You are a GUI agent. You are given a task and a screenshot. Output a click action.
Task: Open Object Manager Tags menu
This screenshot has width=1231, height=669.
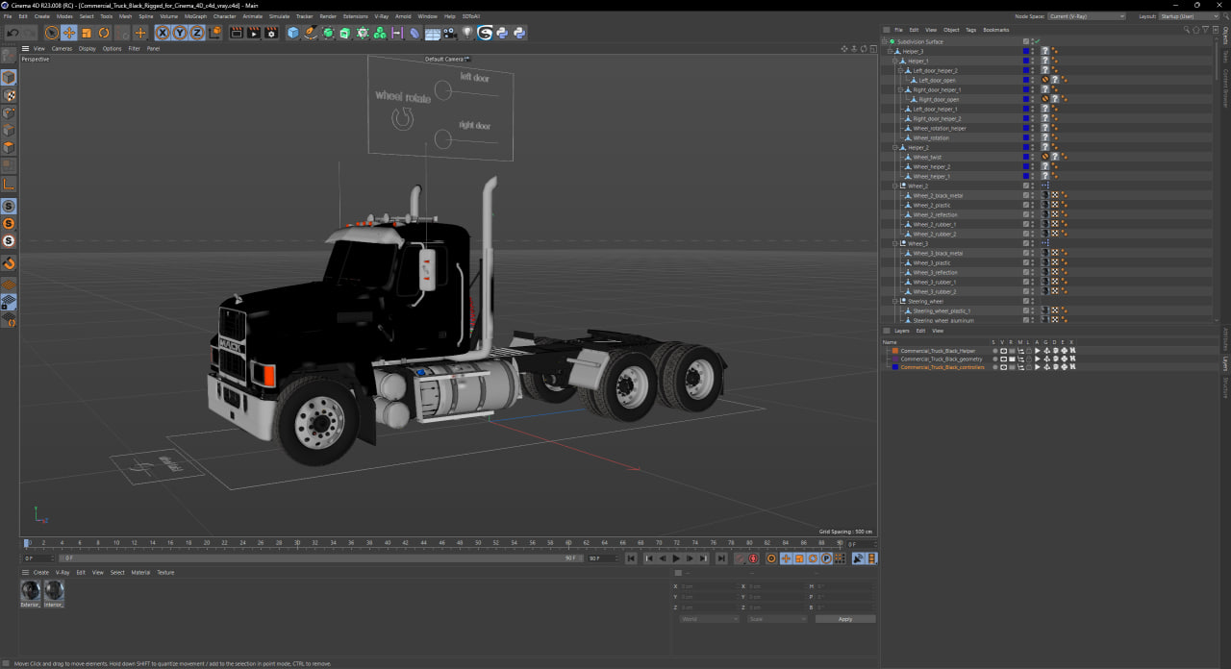tap(970, 30)
